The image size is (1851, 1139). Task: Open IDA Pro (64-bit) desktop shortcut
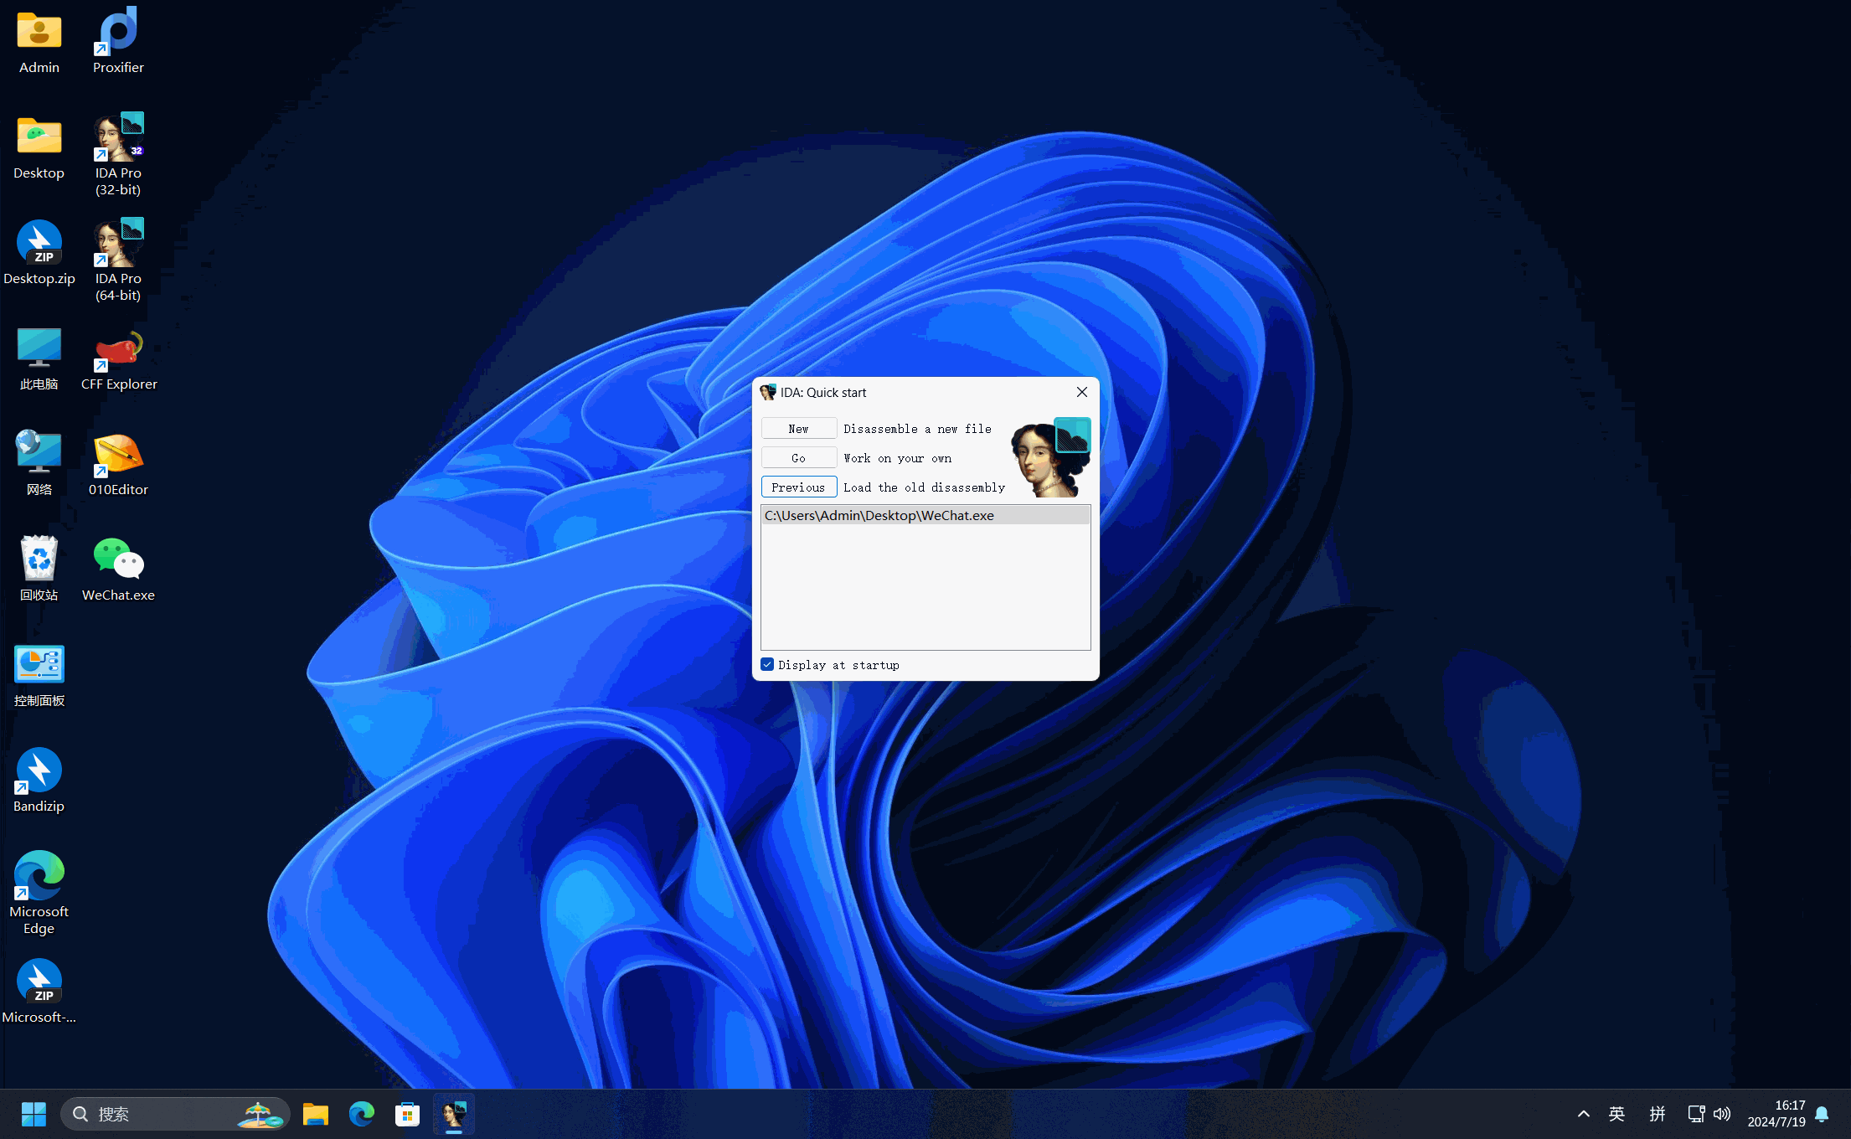(x=118, y=244)
